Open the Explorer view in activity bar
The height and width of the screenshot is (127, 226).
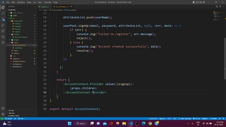pos(3,7)
